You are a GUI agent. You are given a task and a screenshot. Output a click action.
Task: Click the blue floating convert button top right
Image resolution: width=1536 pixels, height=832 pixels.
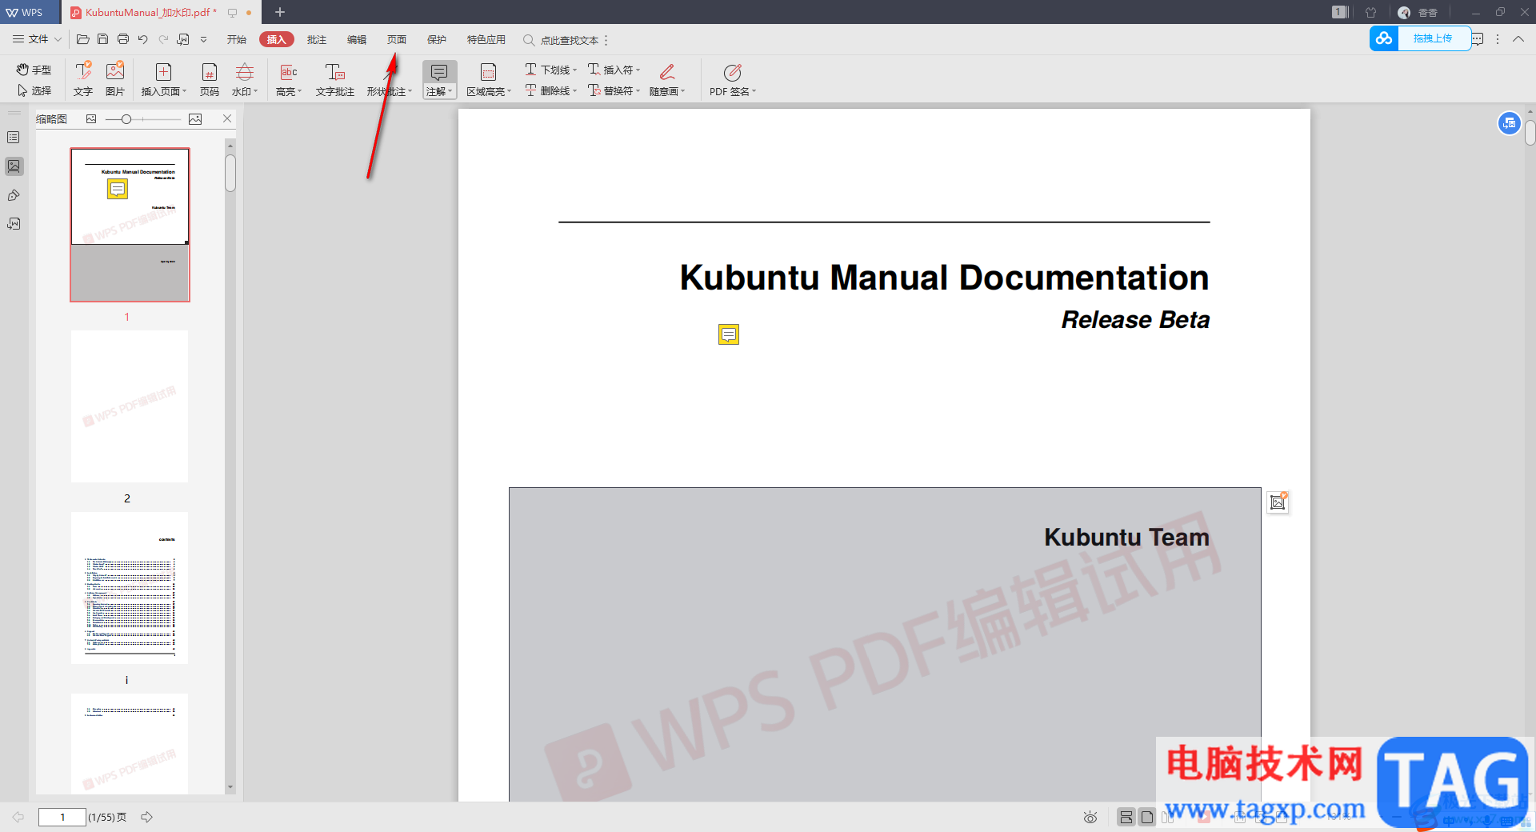(1510, 123)
